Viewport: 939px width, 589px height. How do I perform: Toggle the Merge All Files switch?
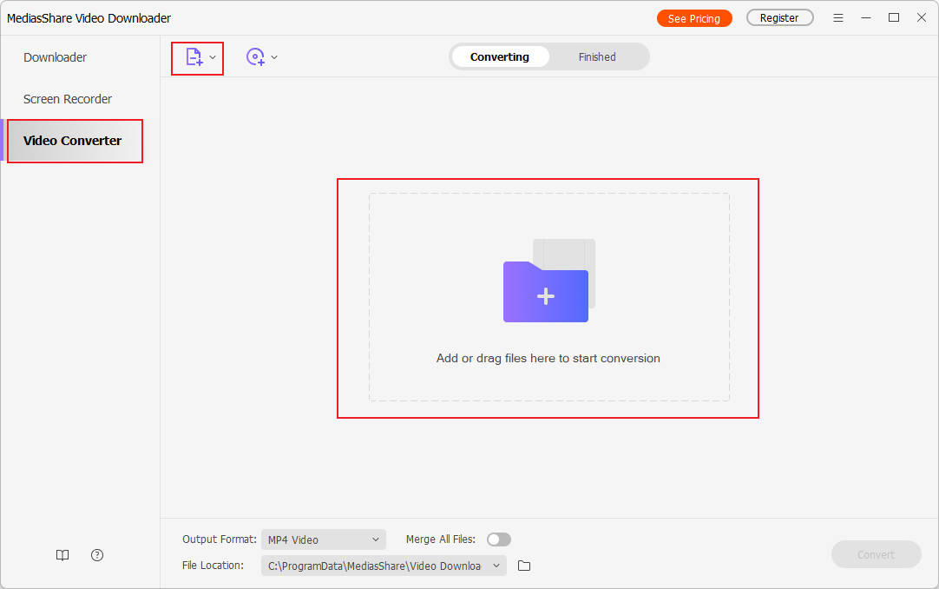(499, 539)
